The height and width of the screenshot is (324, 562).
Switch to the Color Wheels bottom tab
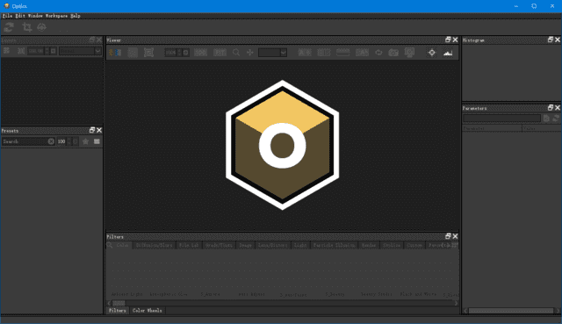coord(148,310)
